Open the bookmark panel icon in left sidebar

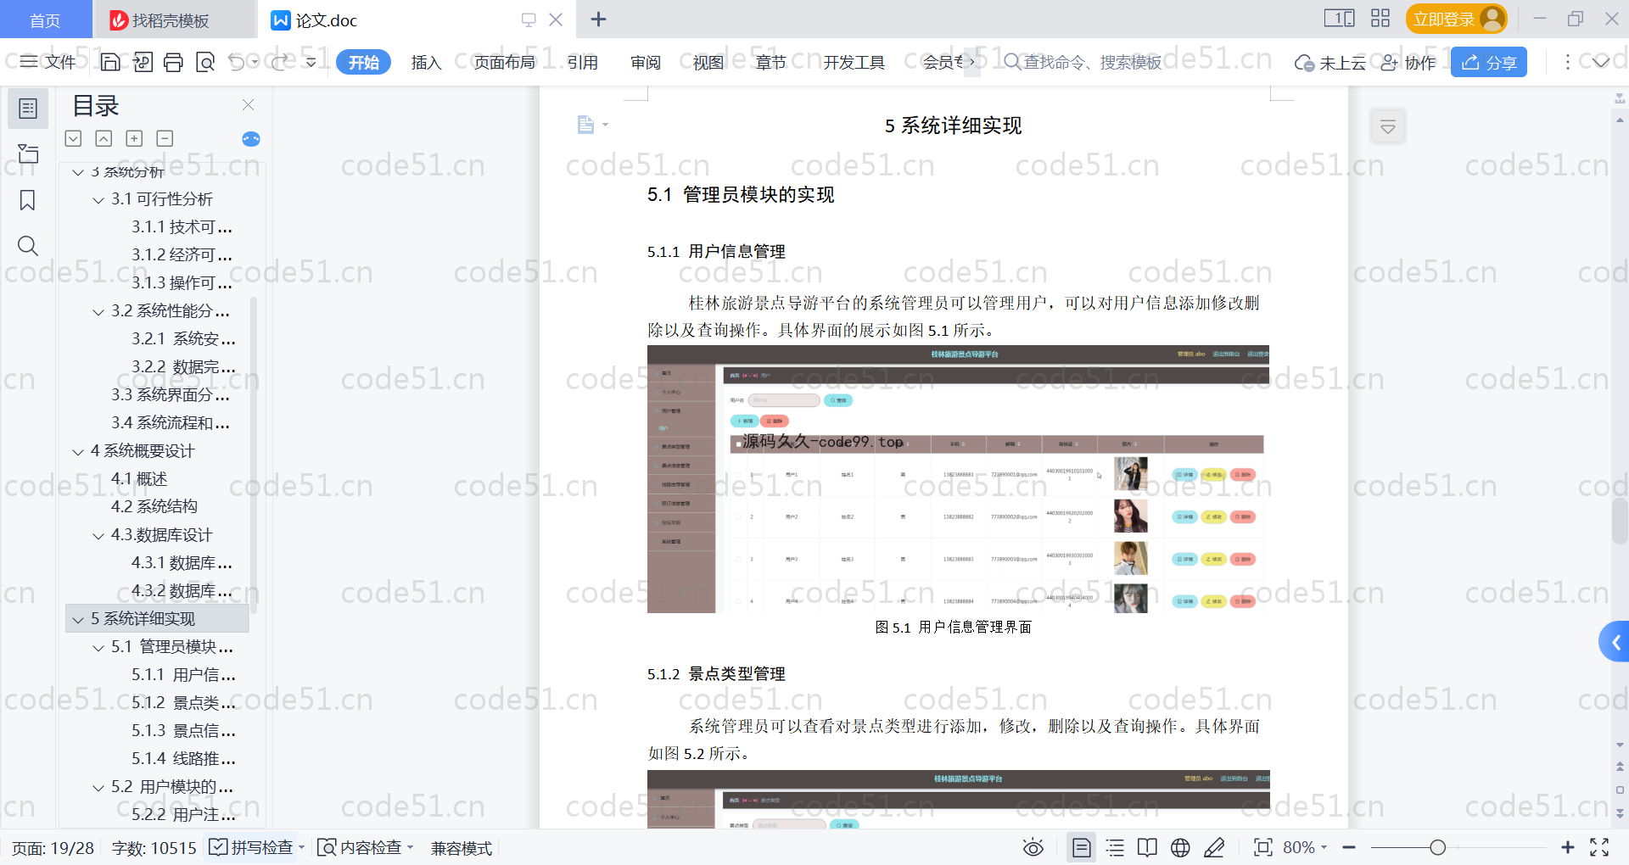coord(27,200)
